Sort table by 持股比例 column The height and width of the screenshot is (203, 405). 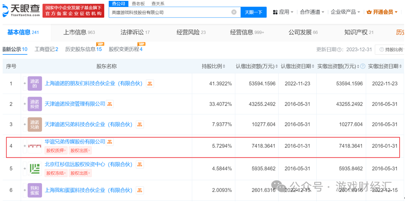223,67
